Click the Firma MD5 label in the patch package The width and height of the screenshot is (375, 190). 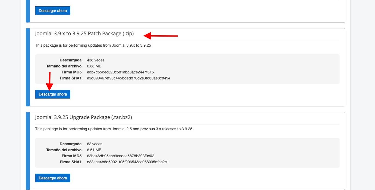coord(72,72)
